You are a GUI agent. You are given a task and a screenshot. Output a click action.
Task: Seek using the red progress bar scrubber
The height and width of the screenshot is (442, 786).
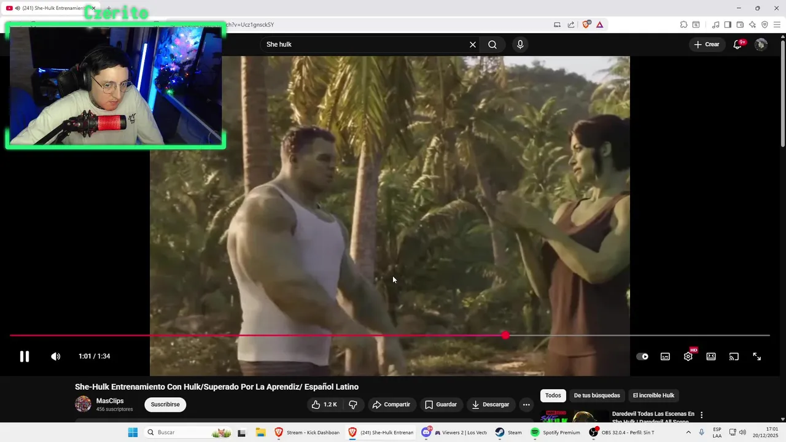coord(505,335)
